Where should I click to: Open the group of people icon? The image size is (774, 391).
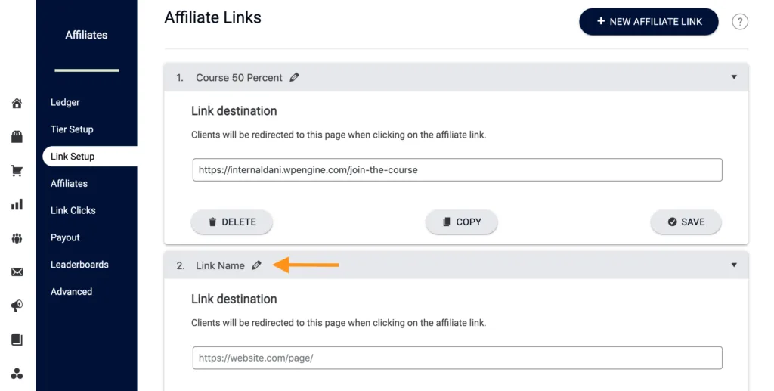tap(17, 238)
